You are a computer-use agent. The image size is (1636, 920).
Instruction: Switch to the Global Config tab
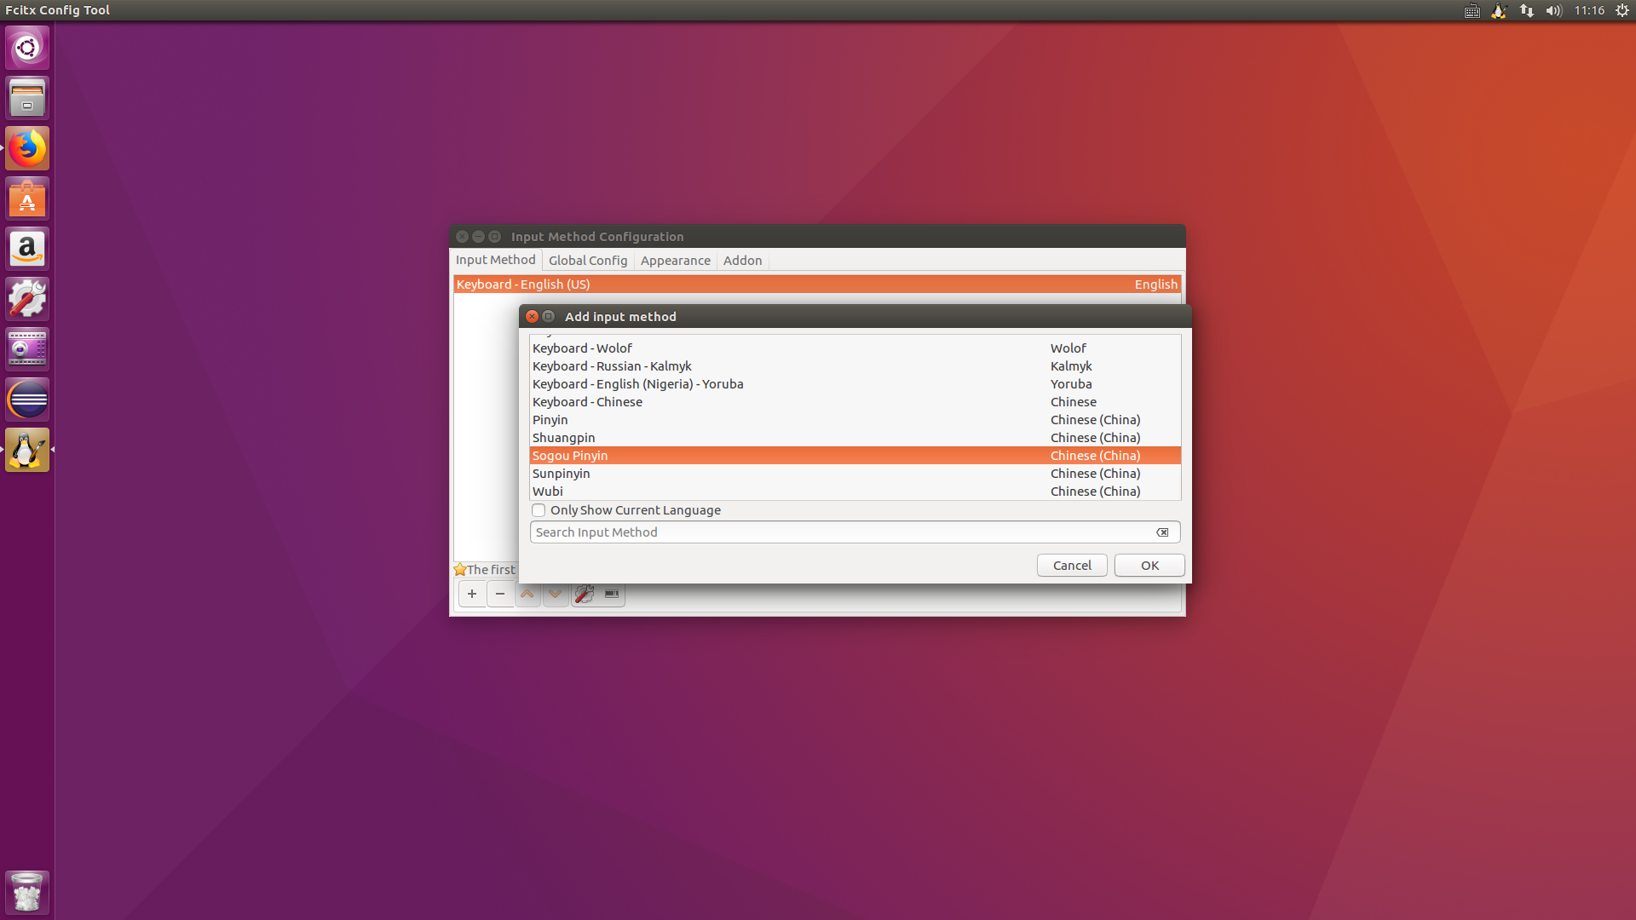click(x=587, y=260)
